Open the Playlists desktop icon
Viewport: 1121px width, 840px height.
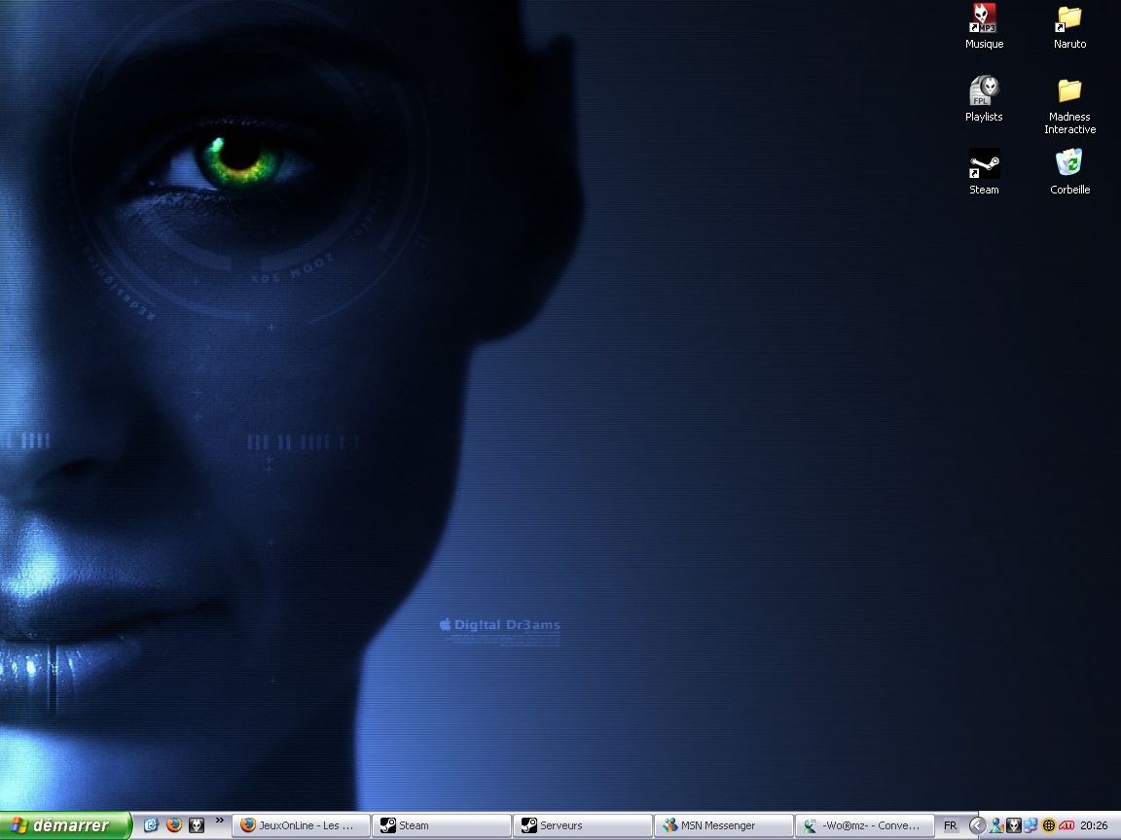984,98
